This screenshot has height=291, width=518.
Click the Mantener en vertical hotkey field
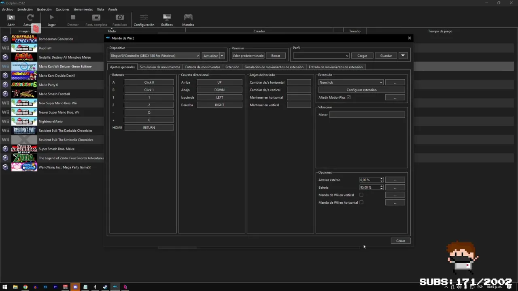pyautogui.click(x=299, y=105)
